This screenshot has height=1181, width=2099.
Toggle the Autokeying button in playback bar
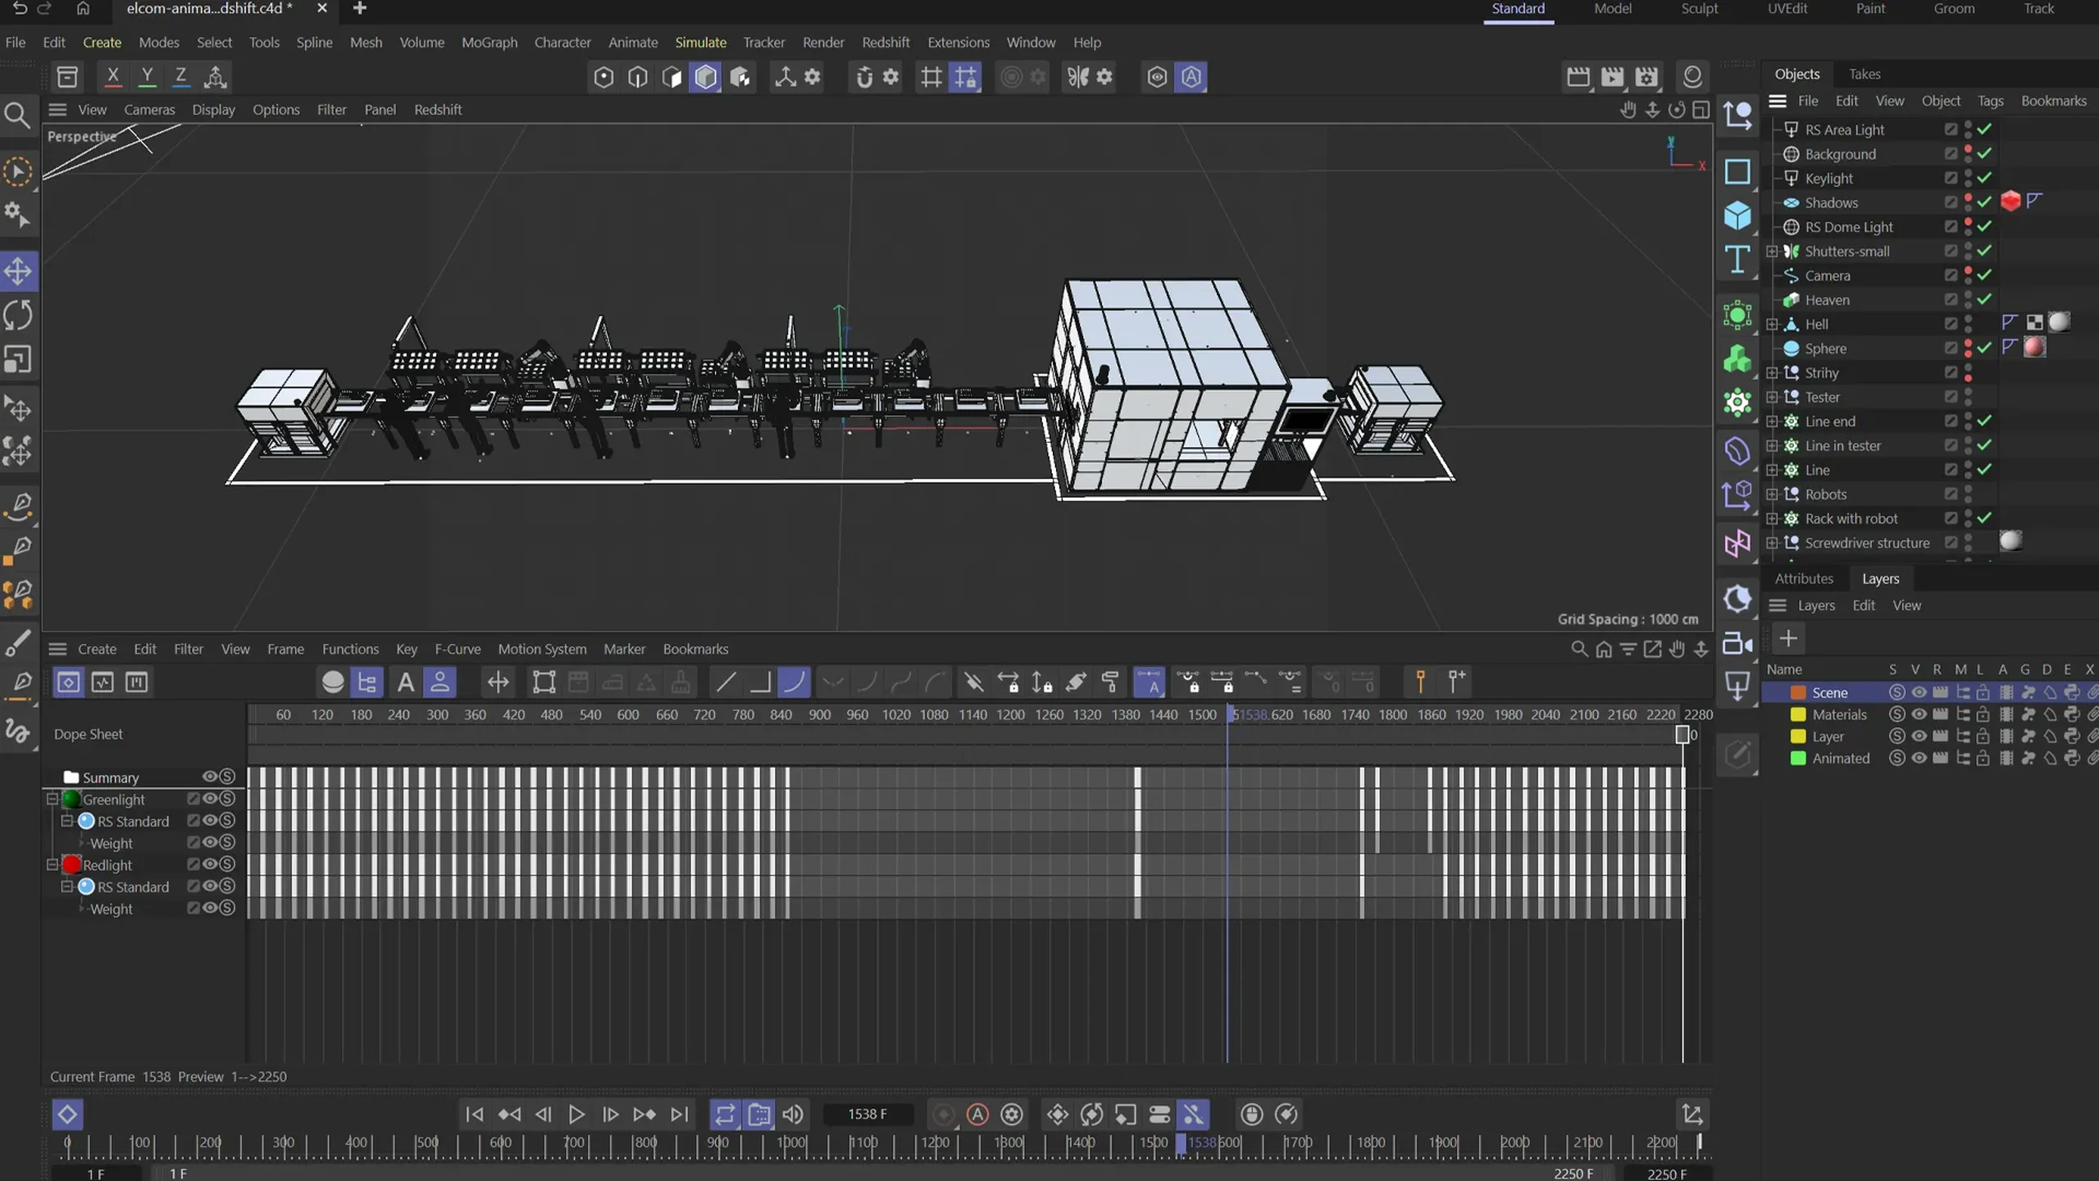977,1115
